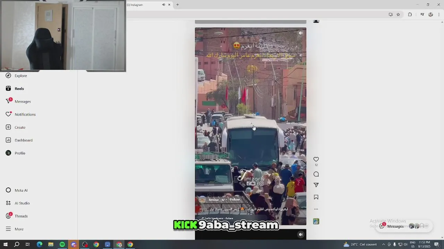Open the Chrome extensions menu
This screenshot has height=249, width=444.
point(410,15)
